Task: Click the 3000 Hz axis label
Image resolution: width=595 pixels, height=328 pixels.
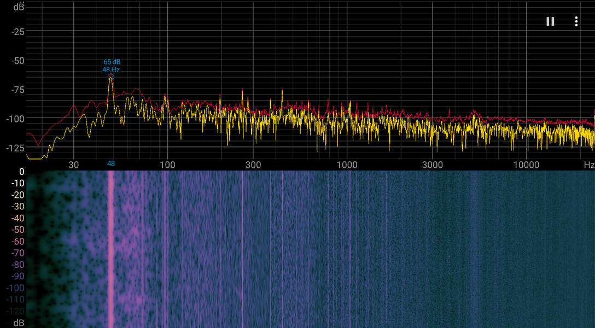Action: pos(433,165)
